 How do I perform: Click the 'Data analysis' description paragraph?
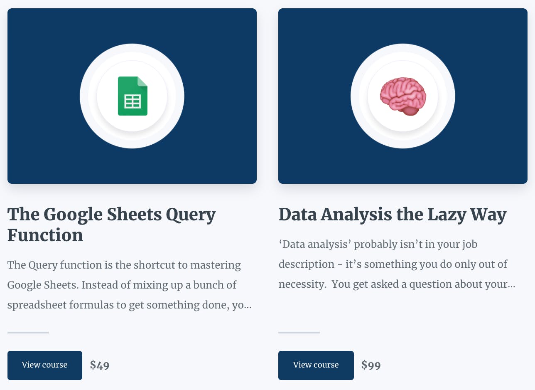(397, 264)
